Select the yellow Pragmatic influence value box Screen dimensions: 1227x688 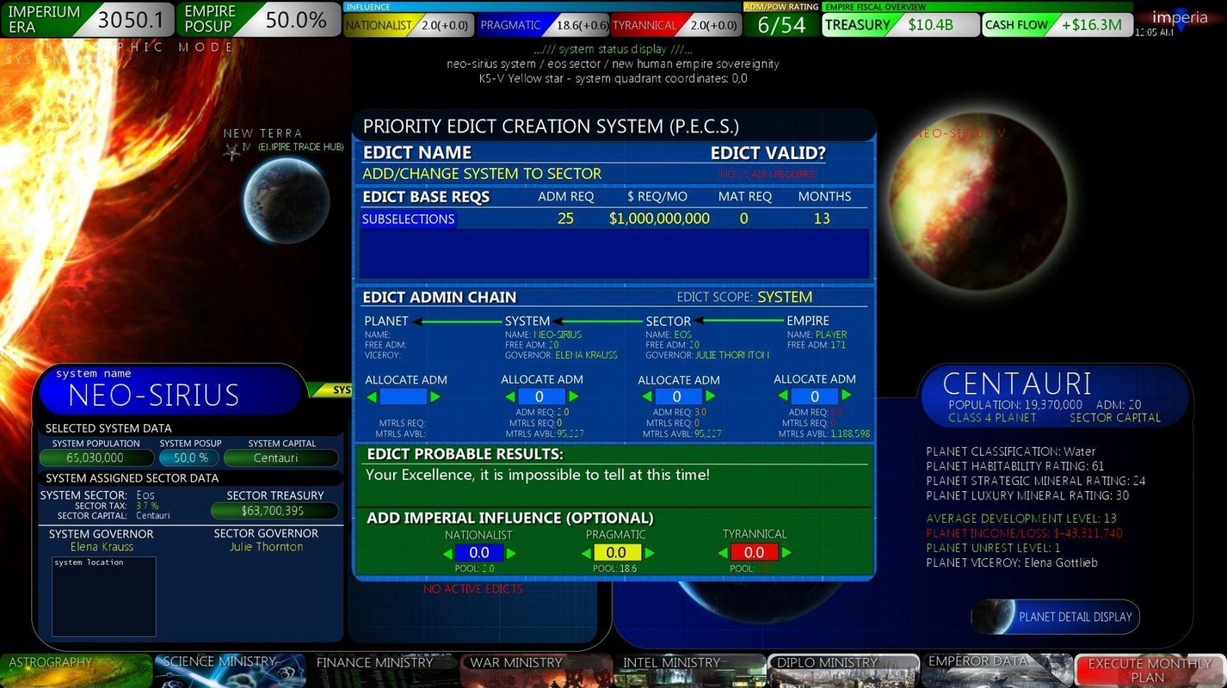[x=617, y=553]
